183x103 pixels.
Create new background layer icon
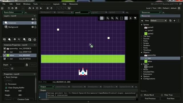point(5,39)
